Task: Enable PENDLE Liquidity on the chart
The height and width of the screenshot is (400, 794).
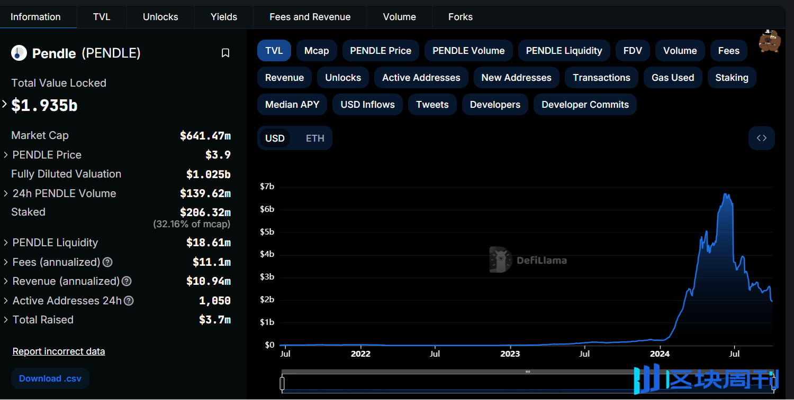Action: (564, 51)
